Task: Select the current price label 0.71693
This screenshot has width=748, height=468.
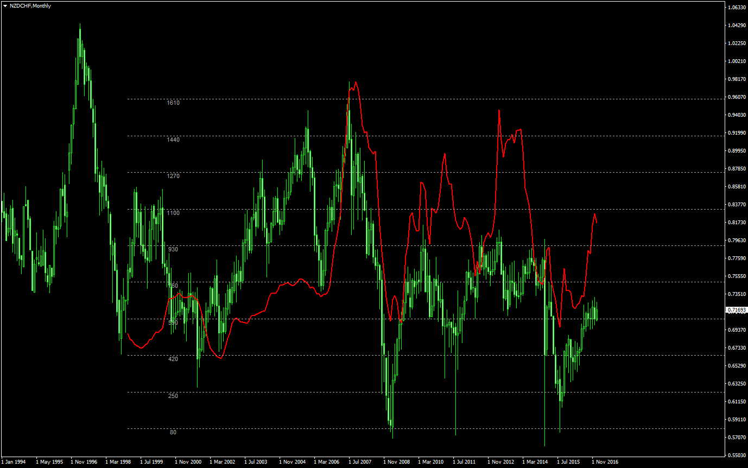Action: click(x=736, y=309)
